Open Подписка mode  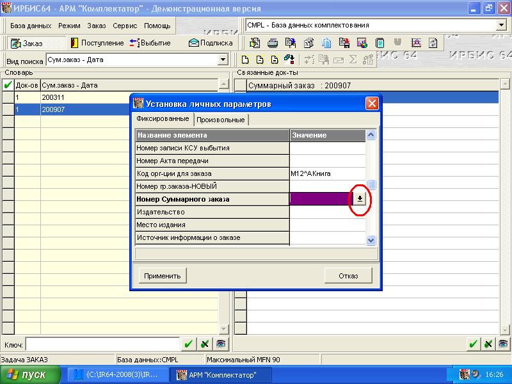pyautogui.click(x=211, y=43)
